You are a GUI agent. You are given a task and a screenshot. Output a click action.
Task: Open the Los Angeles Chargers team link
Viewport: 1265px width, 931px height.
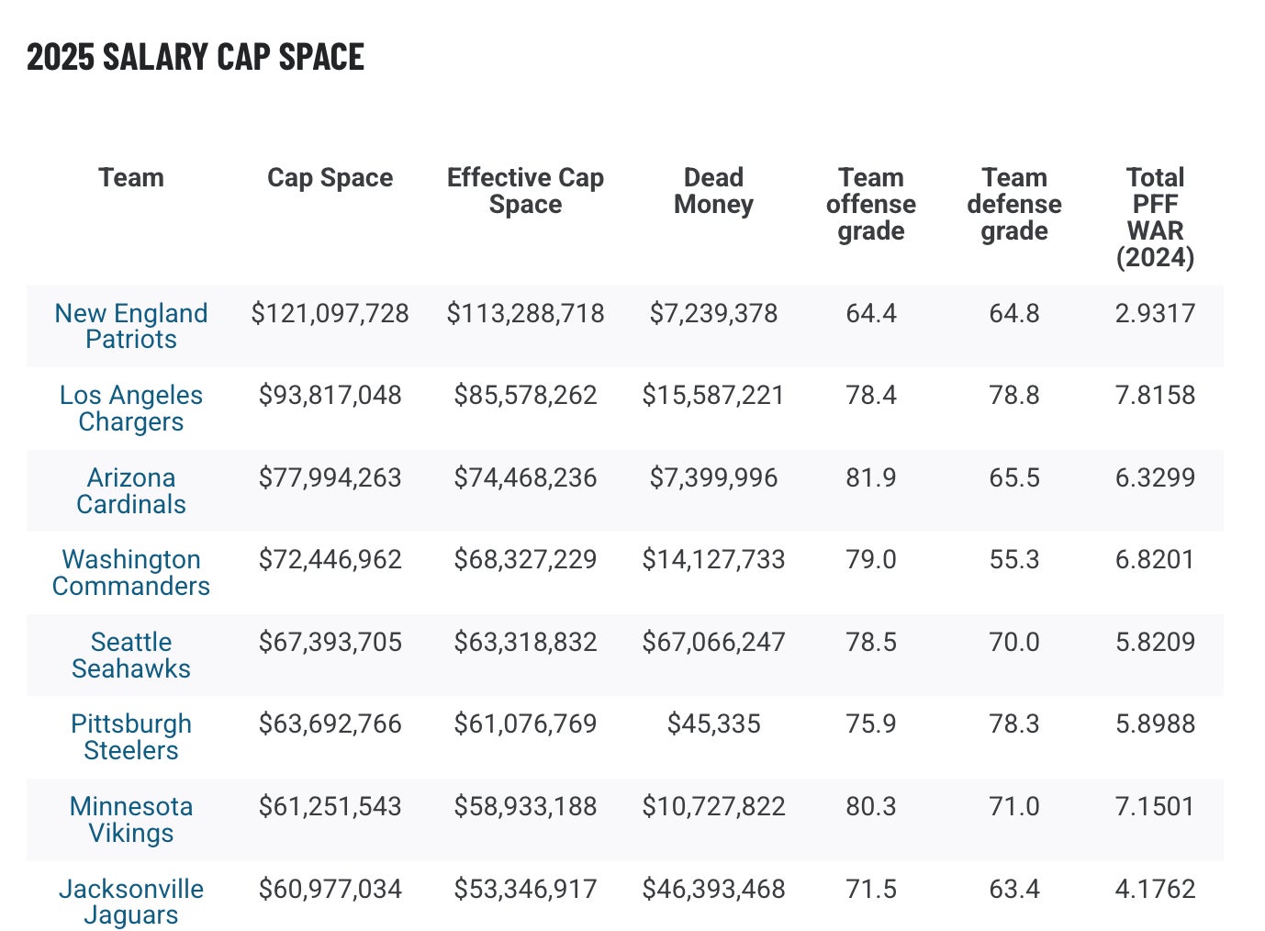131,408
